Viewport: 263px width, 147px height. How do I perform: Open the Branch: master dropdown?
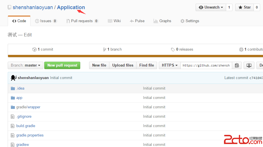click(25, 65)
